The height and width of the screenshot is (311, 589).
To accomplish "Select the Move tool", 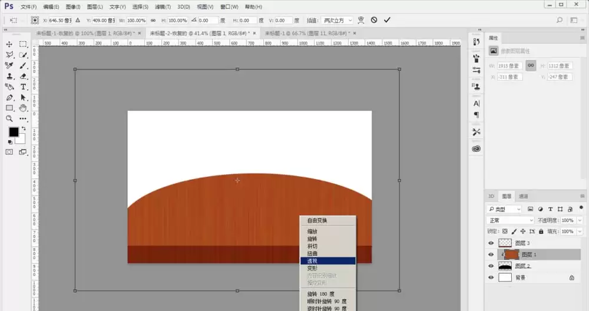I will click(9, 44).
